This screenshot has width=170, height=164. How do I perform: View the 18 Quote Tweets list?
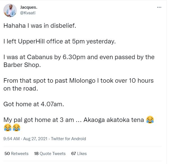(50, 154)
